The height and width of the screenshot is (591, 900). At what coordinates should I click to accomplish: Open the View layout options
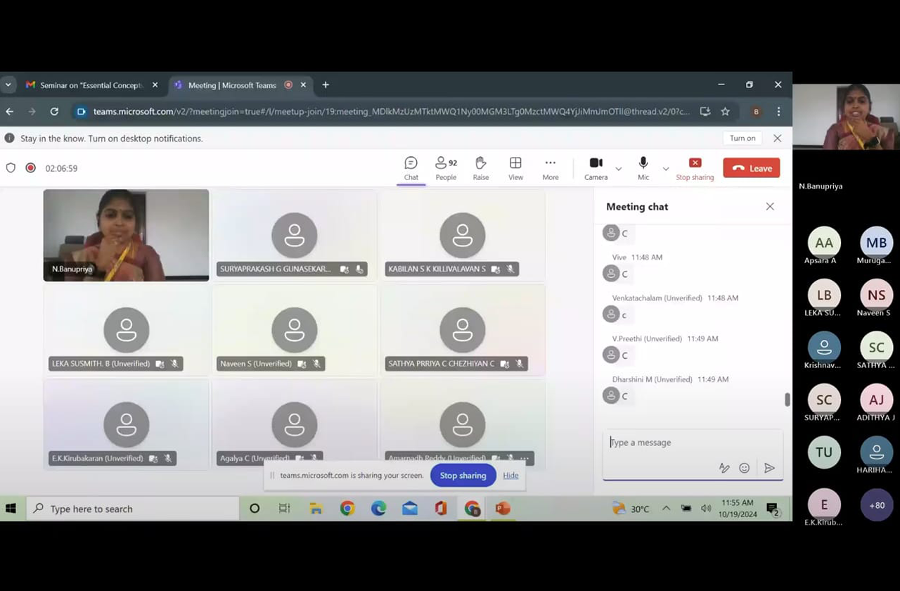pyautogui.click(x=515, y=168)
